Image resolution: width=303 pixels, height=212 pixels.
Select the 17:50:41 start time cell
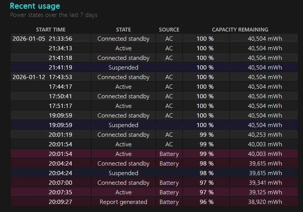[x=60, y=96]
